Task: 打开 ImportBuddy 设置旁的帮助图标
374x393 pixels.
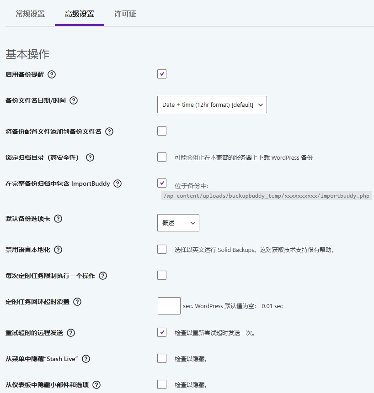Action: pyautogui.click(x=118, y=183)
